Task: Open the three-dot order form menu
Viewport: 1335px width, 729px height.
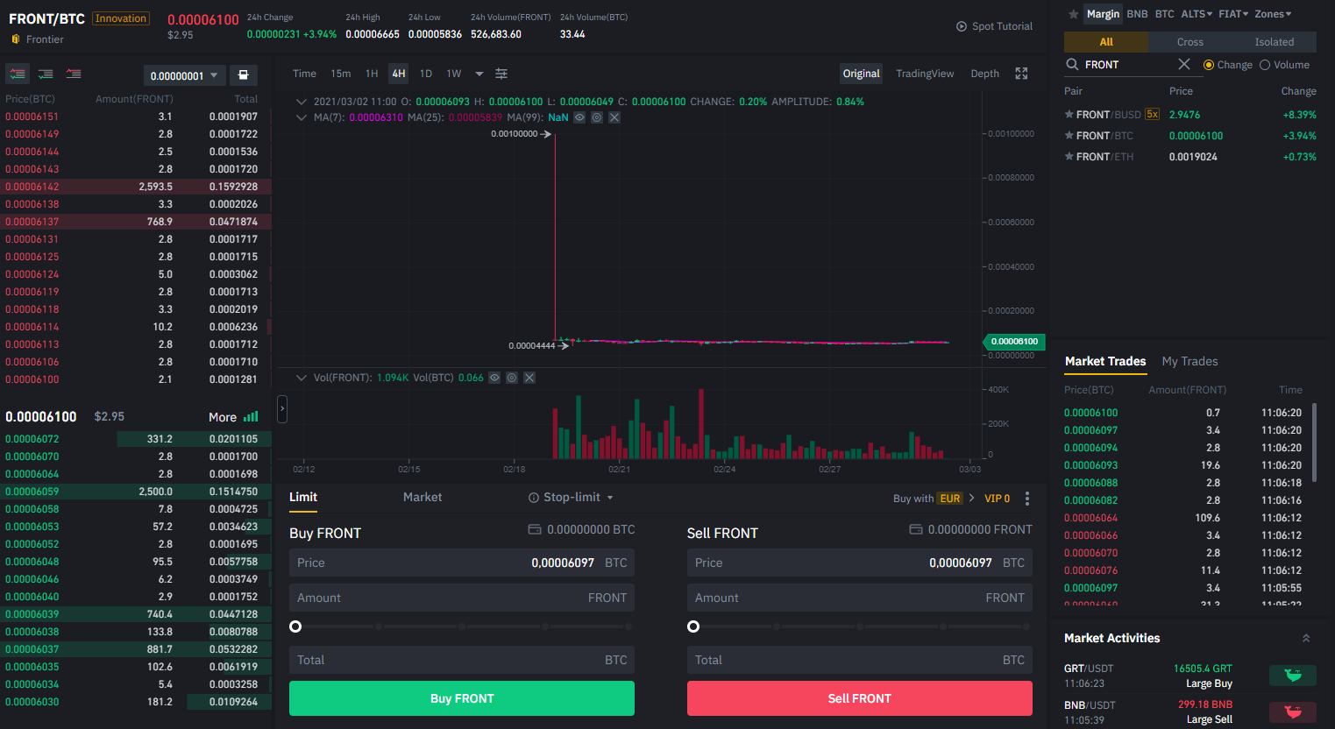Action: click(x=1027, y=499)
